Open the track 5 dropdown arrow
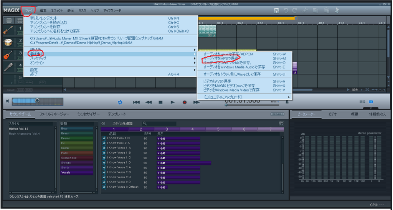The width and height of the screenshot is (393, 210). [12, 83]
